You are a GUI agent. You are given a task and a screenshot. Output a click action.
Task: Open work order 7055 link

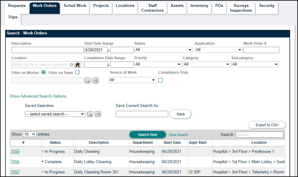[15, 152]
